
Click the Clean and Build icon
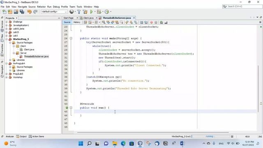(85, 12)
